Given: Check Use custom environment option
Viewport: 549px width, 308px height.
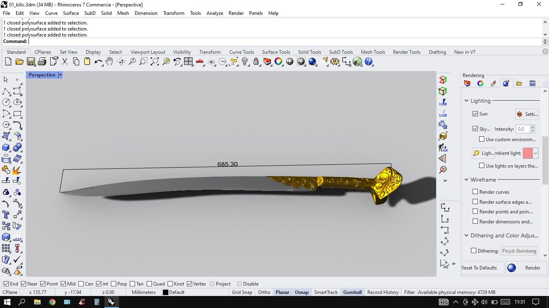Looking at the screenshot, I should point(481,139).
